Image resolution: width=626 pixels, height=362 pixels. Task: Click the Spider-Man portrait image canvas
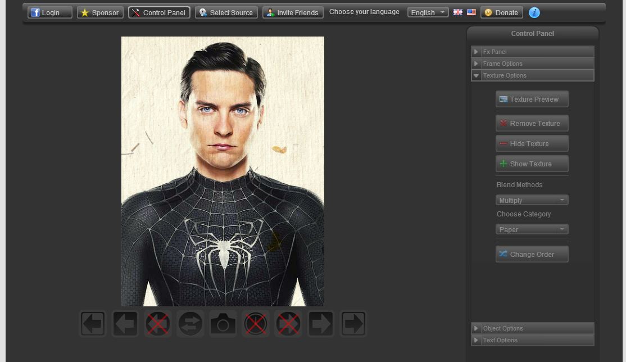pos(223,171)
